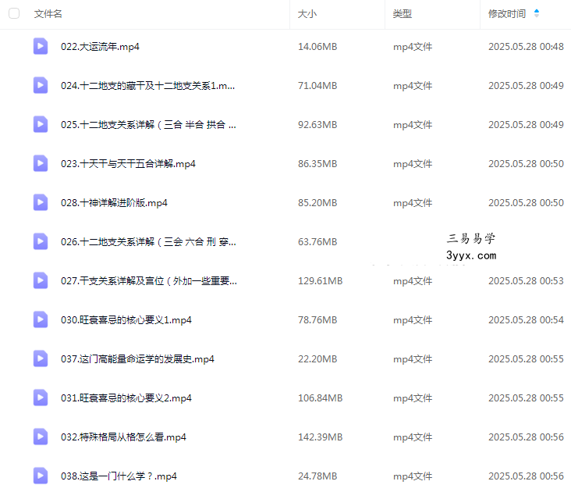This screenshot has width=571, height=492.
Task: Select the 106.84MB size cell
Action: pos(321,398)
